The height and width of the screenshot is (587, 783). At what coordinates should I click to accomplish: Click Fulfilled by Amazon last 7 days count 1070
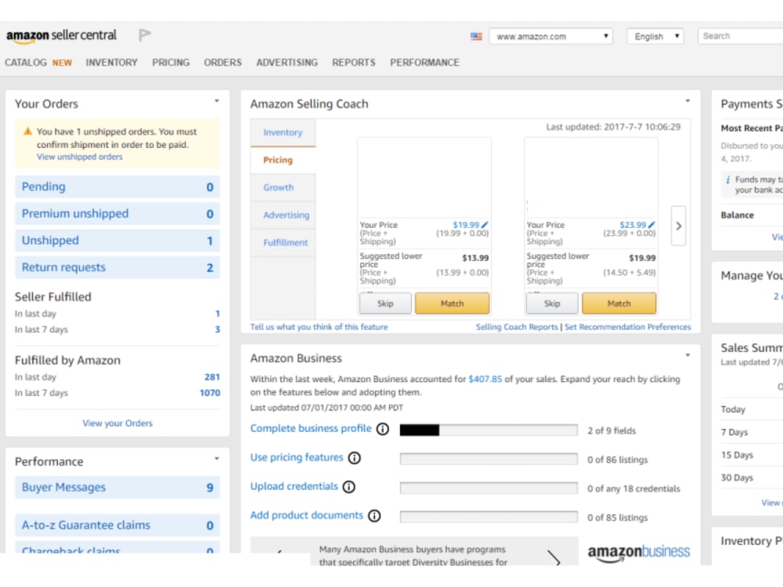[x=210, y=393]
